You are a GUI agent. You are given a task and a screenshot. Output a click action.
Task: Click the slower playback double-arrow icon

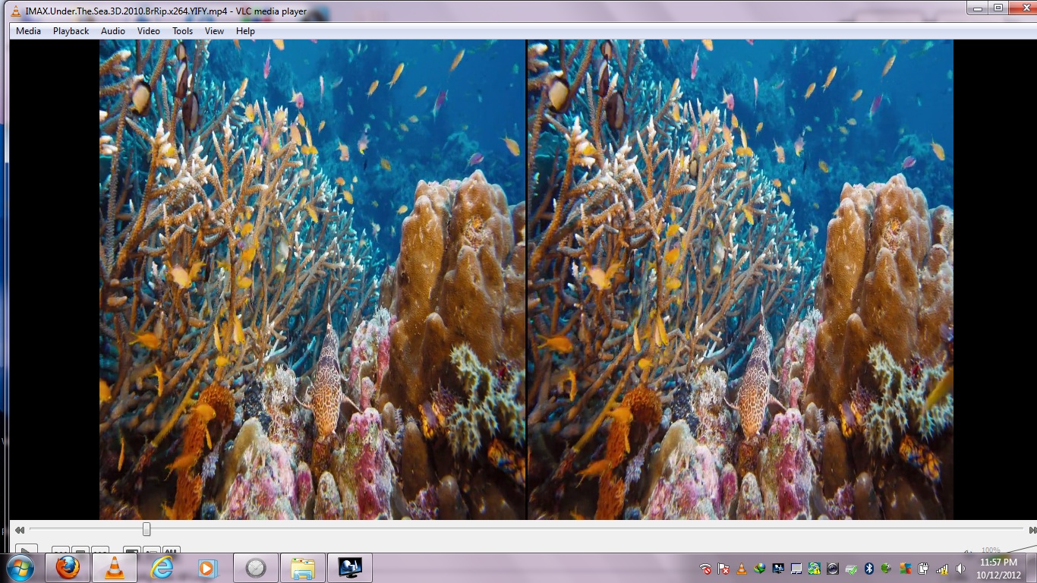[20, 530]
